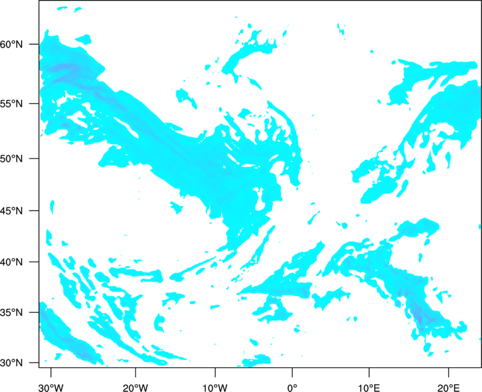482x392 pixels.
Task: Click the 30°W longitude label
Action: coord(51,388)
